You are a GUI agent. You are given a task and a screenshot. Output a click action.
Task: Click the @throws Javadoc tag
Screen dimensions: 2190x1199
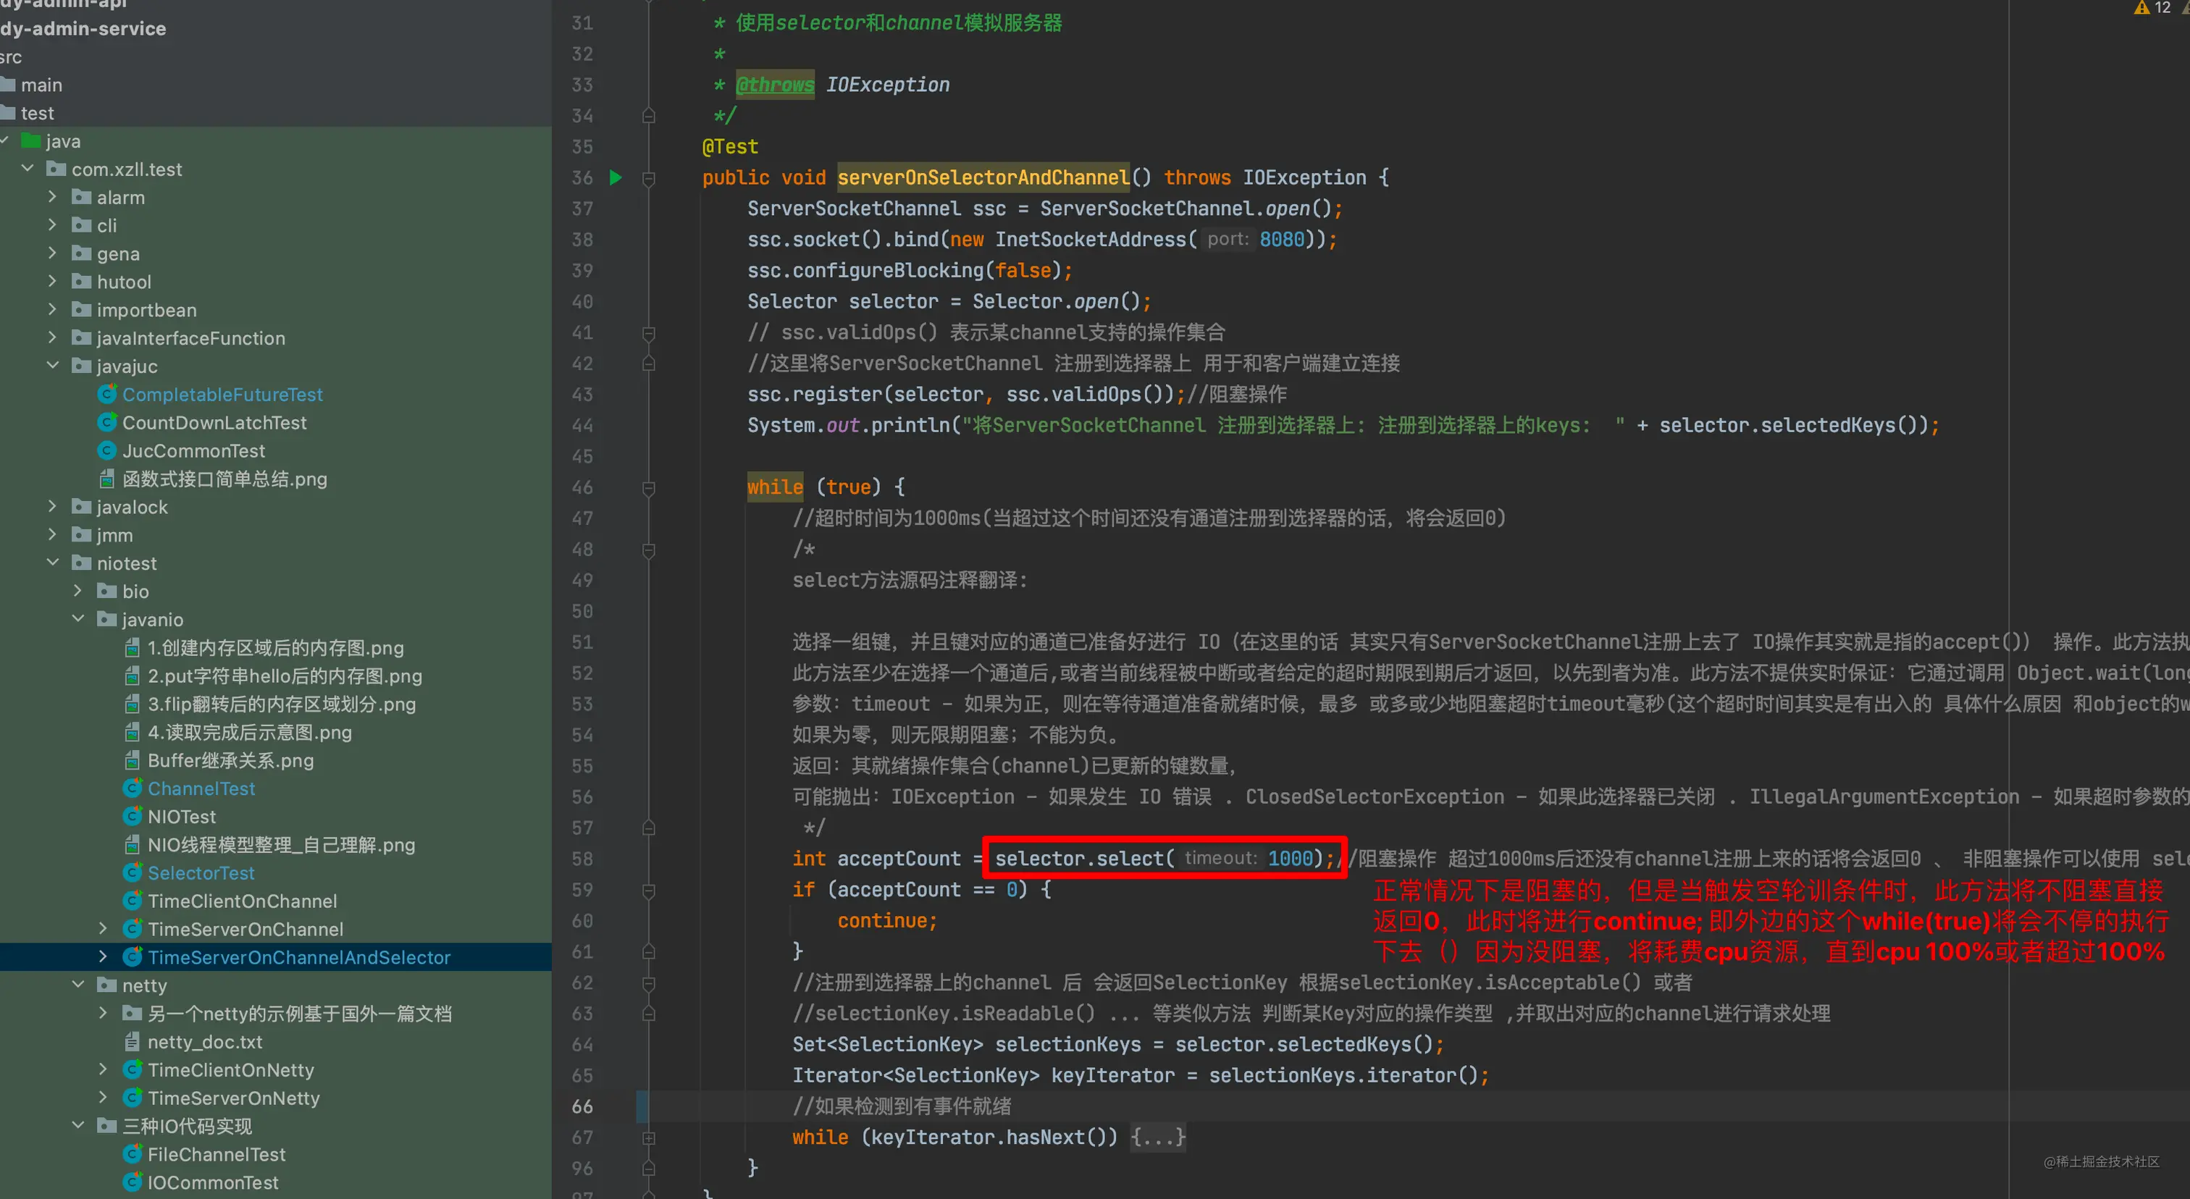[774, 84]
